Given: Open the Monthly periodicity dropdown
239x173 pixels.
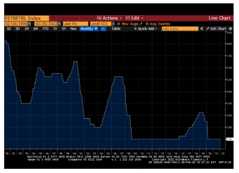Looking at the screenshot, I should coord(89,29).
